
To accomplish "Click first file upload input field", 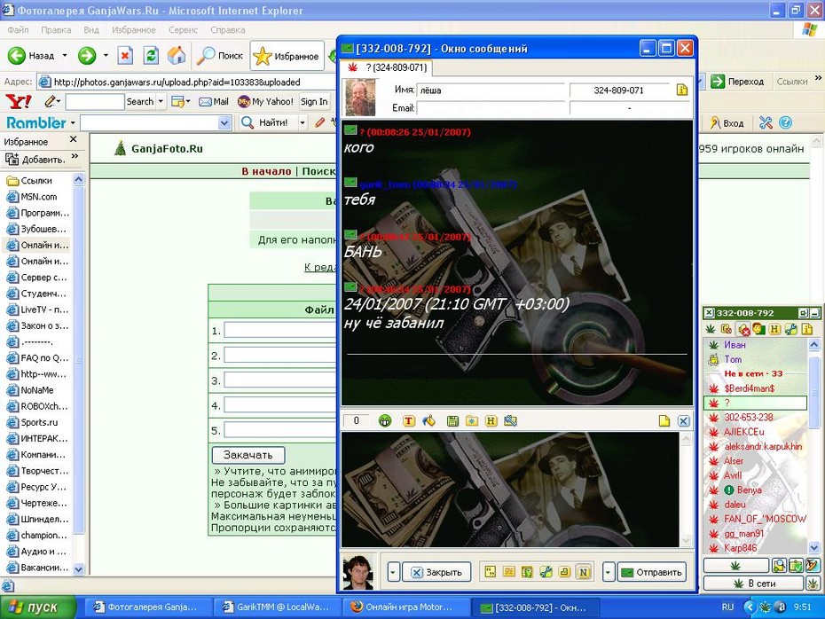I will [280, 330].
